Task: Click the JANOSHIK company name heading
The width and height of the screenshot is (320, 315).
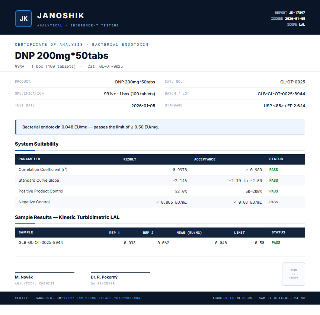Action: (61, 16)
